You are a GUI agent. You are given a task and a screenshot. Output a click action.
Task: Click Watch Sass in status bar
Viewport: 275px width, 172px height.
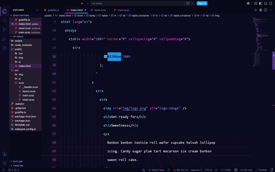[x=156, y=170]
